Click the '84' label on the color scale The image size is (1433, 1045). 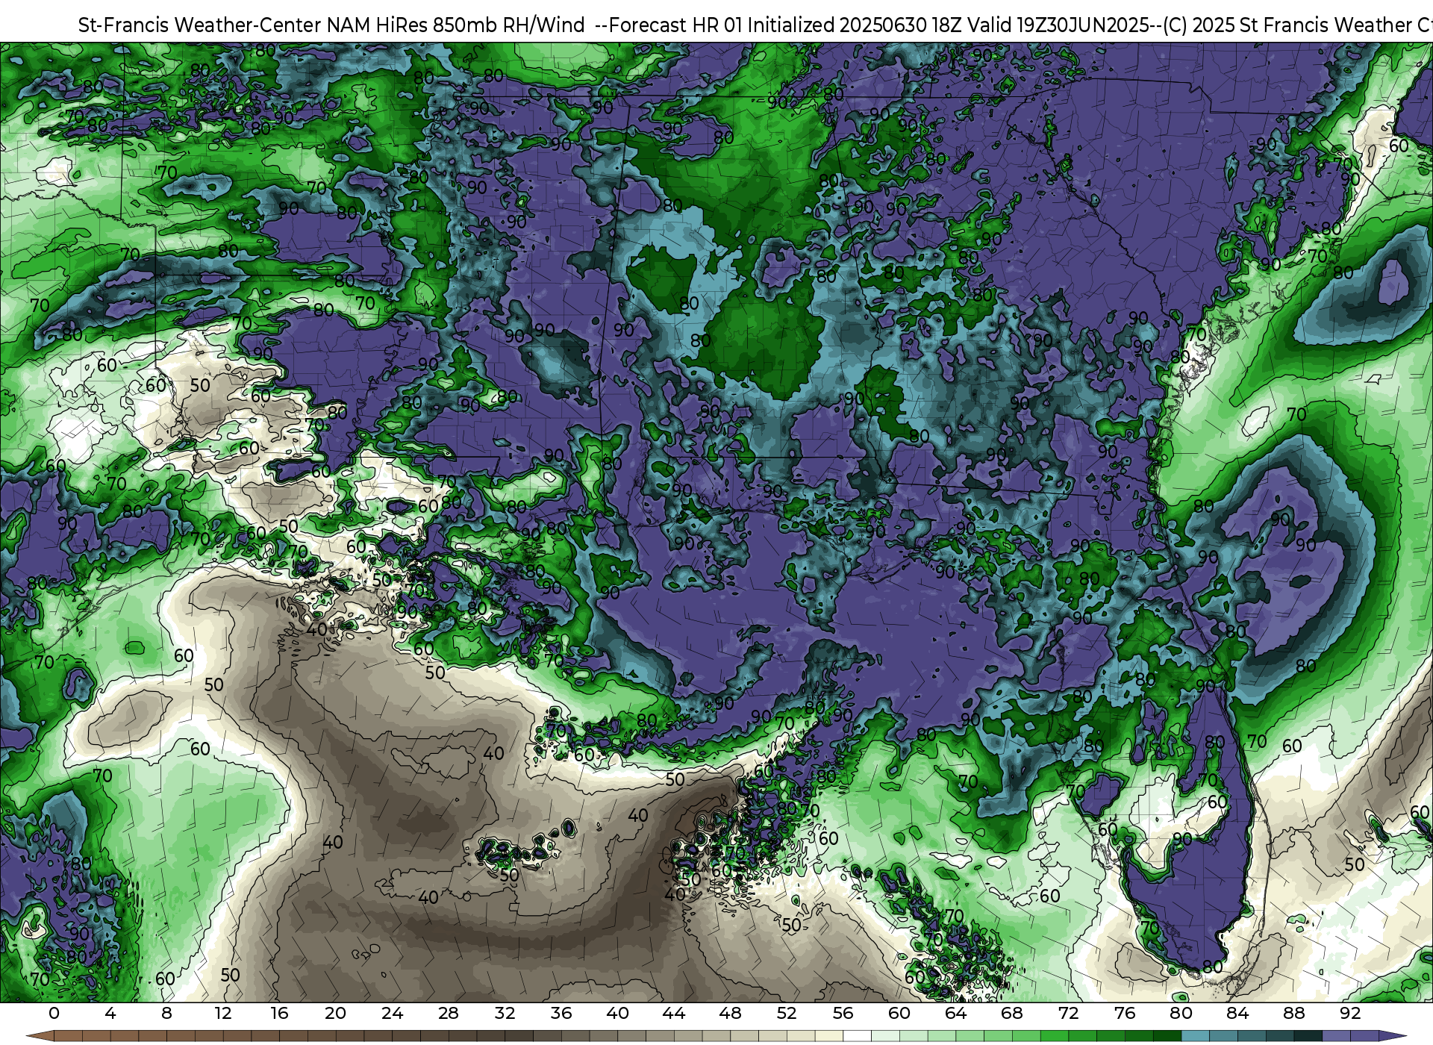(x=1237, y=1013)
